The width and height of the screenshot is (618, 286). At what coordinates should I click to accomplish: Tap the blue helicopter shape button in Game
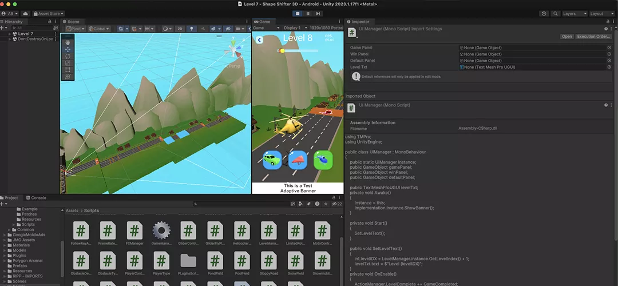coord(323,160)
